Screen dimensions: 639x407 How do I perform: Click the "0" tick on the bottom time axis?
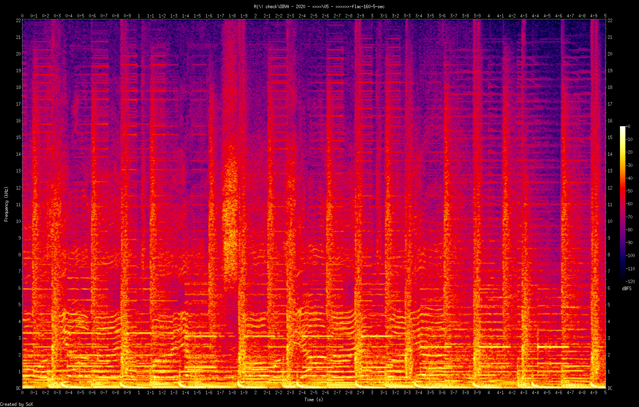pyautogui.click(x=22, y=393)
